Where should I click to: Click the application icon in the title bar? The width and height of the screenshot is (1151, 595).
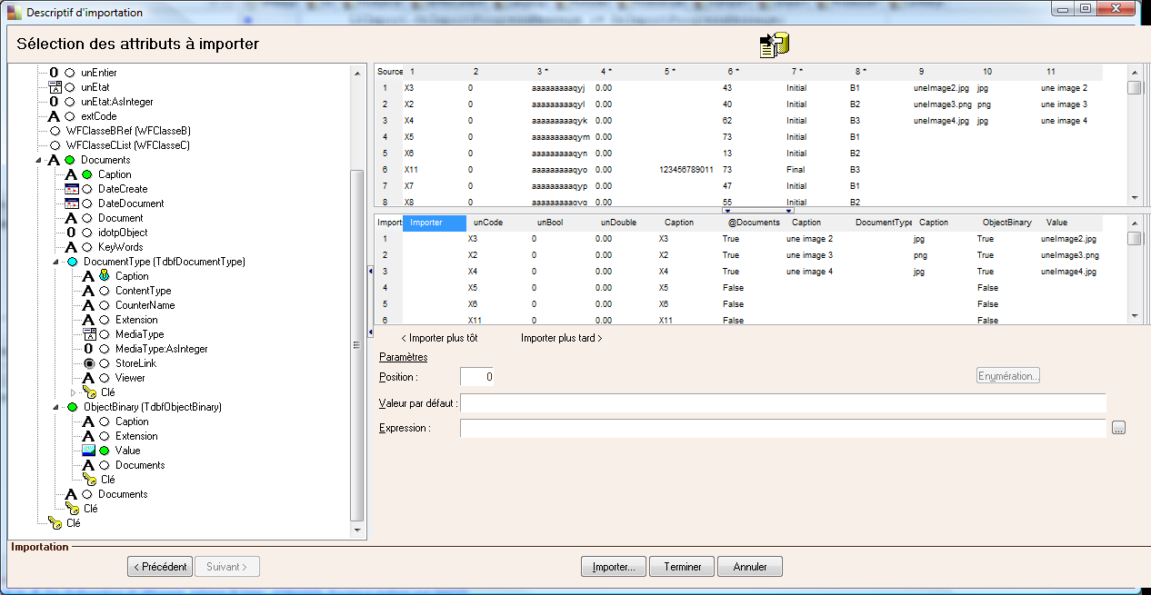point(14,12)
